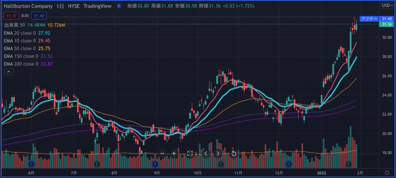The width and height of the screenshot is (396, 178).
Task: Reset chart view with the circular arrow icon
Action: point(234,153)
